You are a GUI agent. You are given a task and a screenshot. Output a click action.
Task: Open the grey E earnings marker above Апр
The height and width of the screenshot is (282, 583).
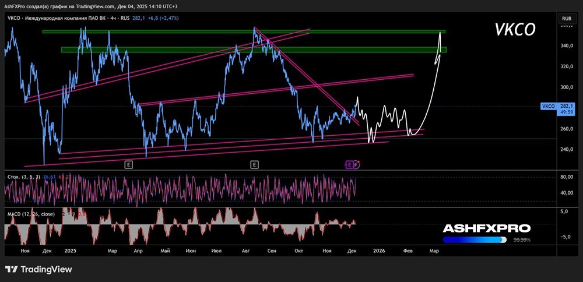[x=130, y=164]
